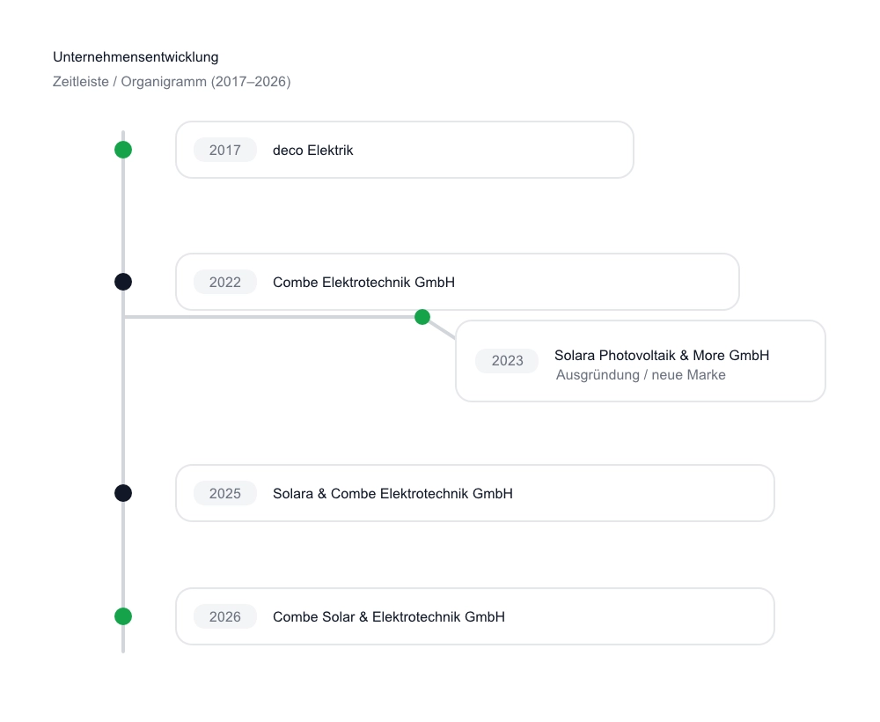Select Solara Photovoltaik & More GmbH title
The height and width of the screenshot is (722, 880).
pyautogui.click(x=662, y=356)
